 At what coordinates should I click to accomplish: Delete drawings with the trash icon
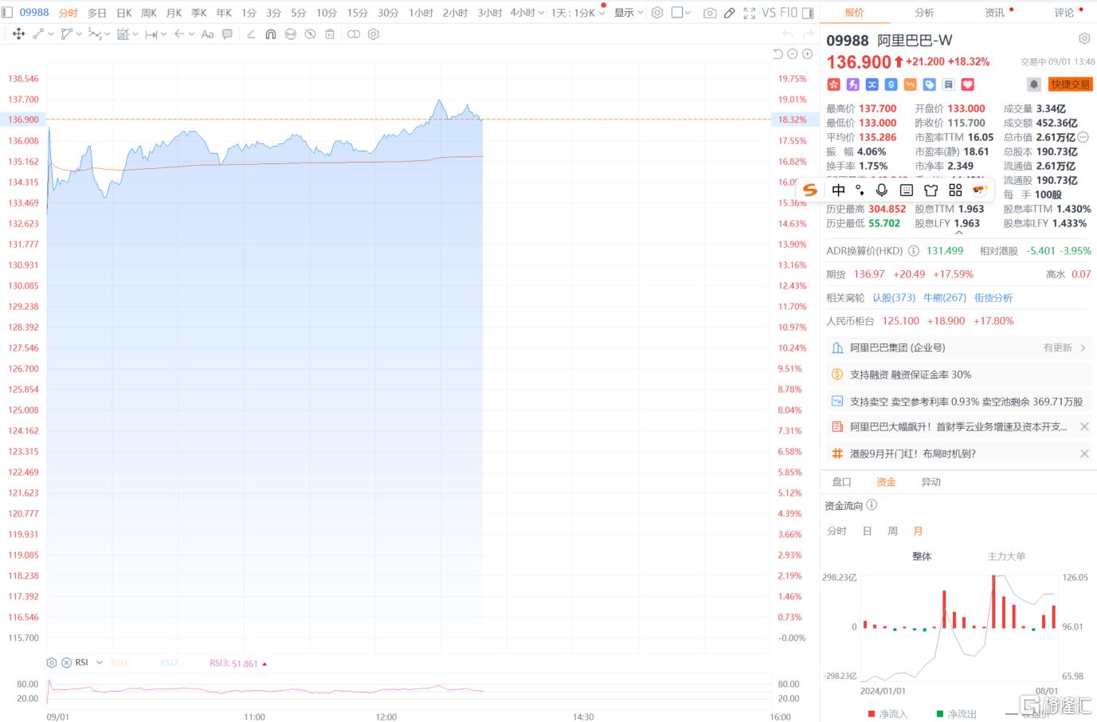tap(330, 34)
